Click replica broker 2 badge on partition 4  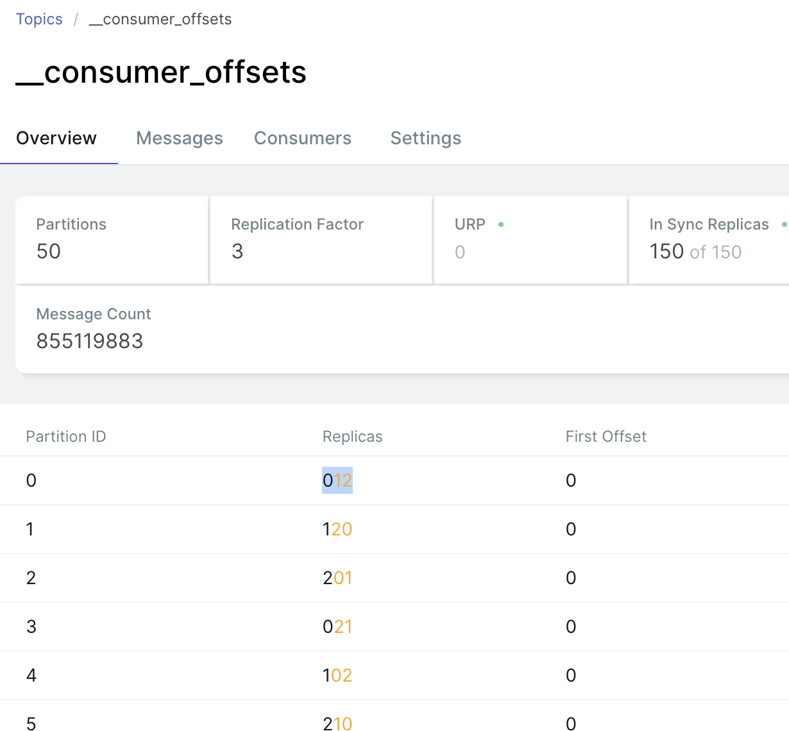coord(348,675)
